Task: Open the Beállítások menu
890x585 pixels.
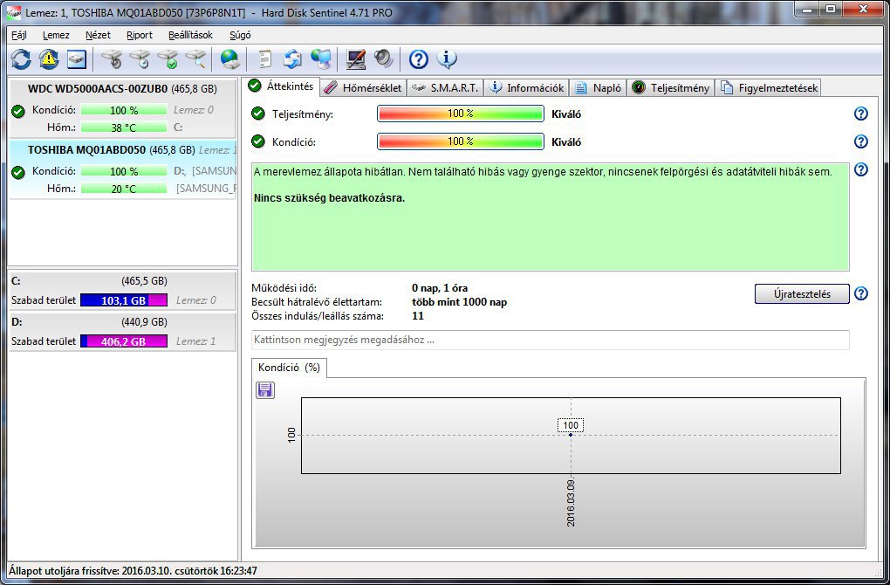Action: click(x=191, y=35)
